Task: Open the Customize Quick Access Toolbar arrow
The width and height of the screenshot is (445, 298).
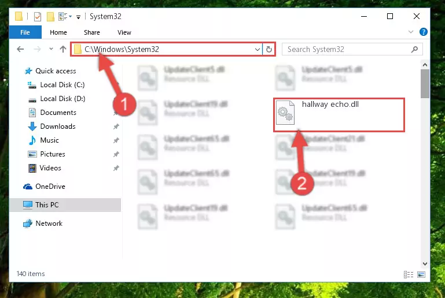Action: (78, 17)
